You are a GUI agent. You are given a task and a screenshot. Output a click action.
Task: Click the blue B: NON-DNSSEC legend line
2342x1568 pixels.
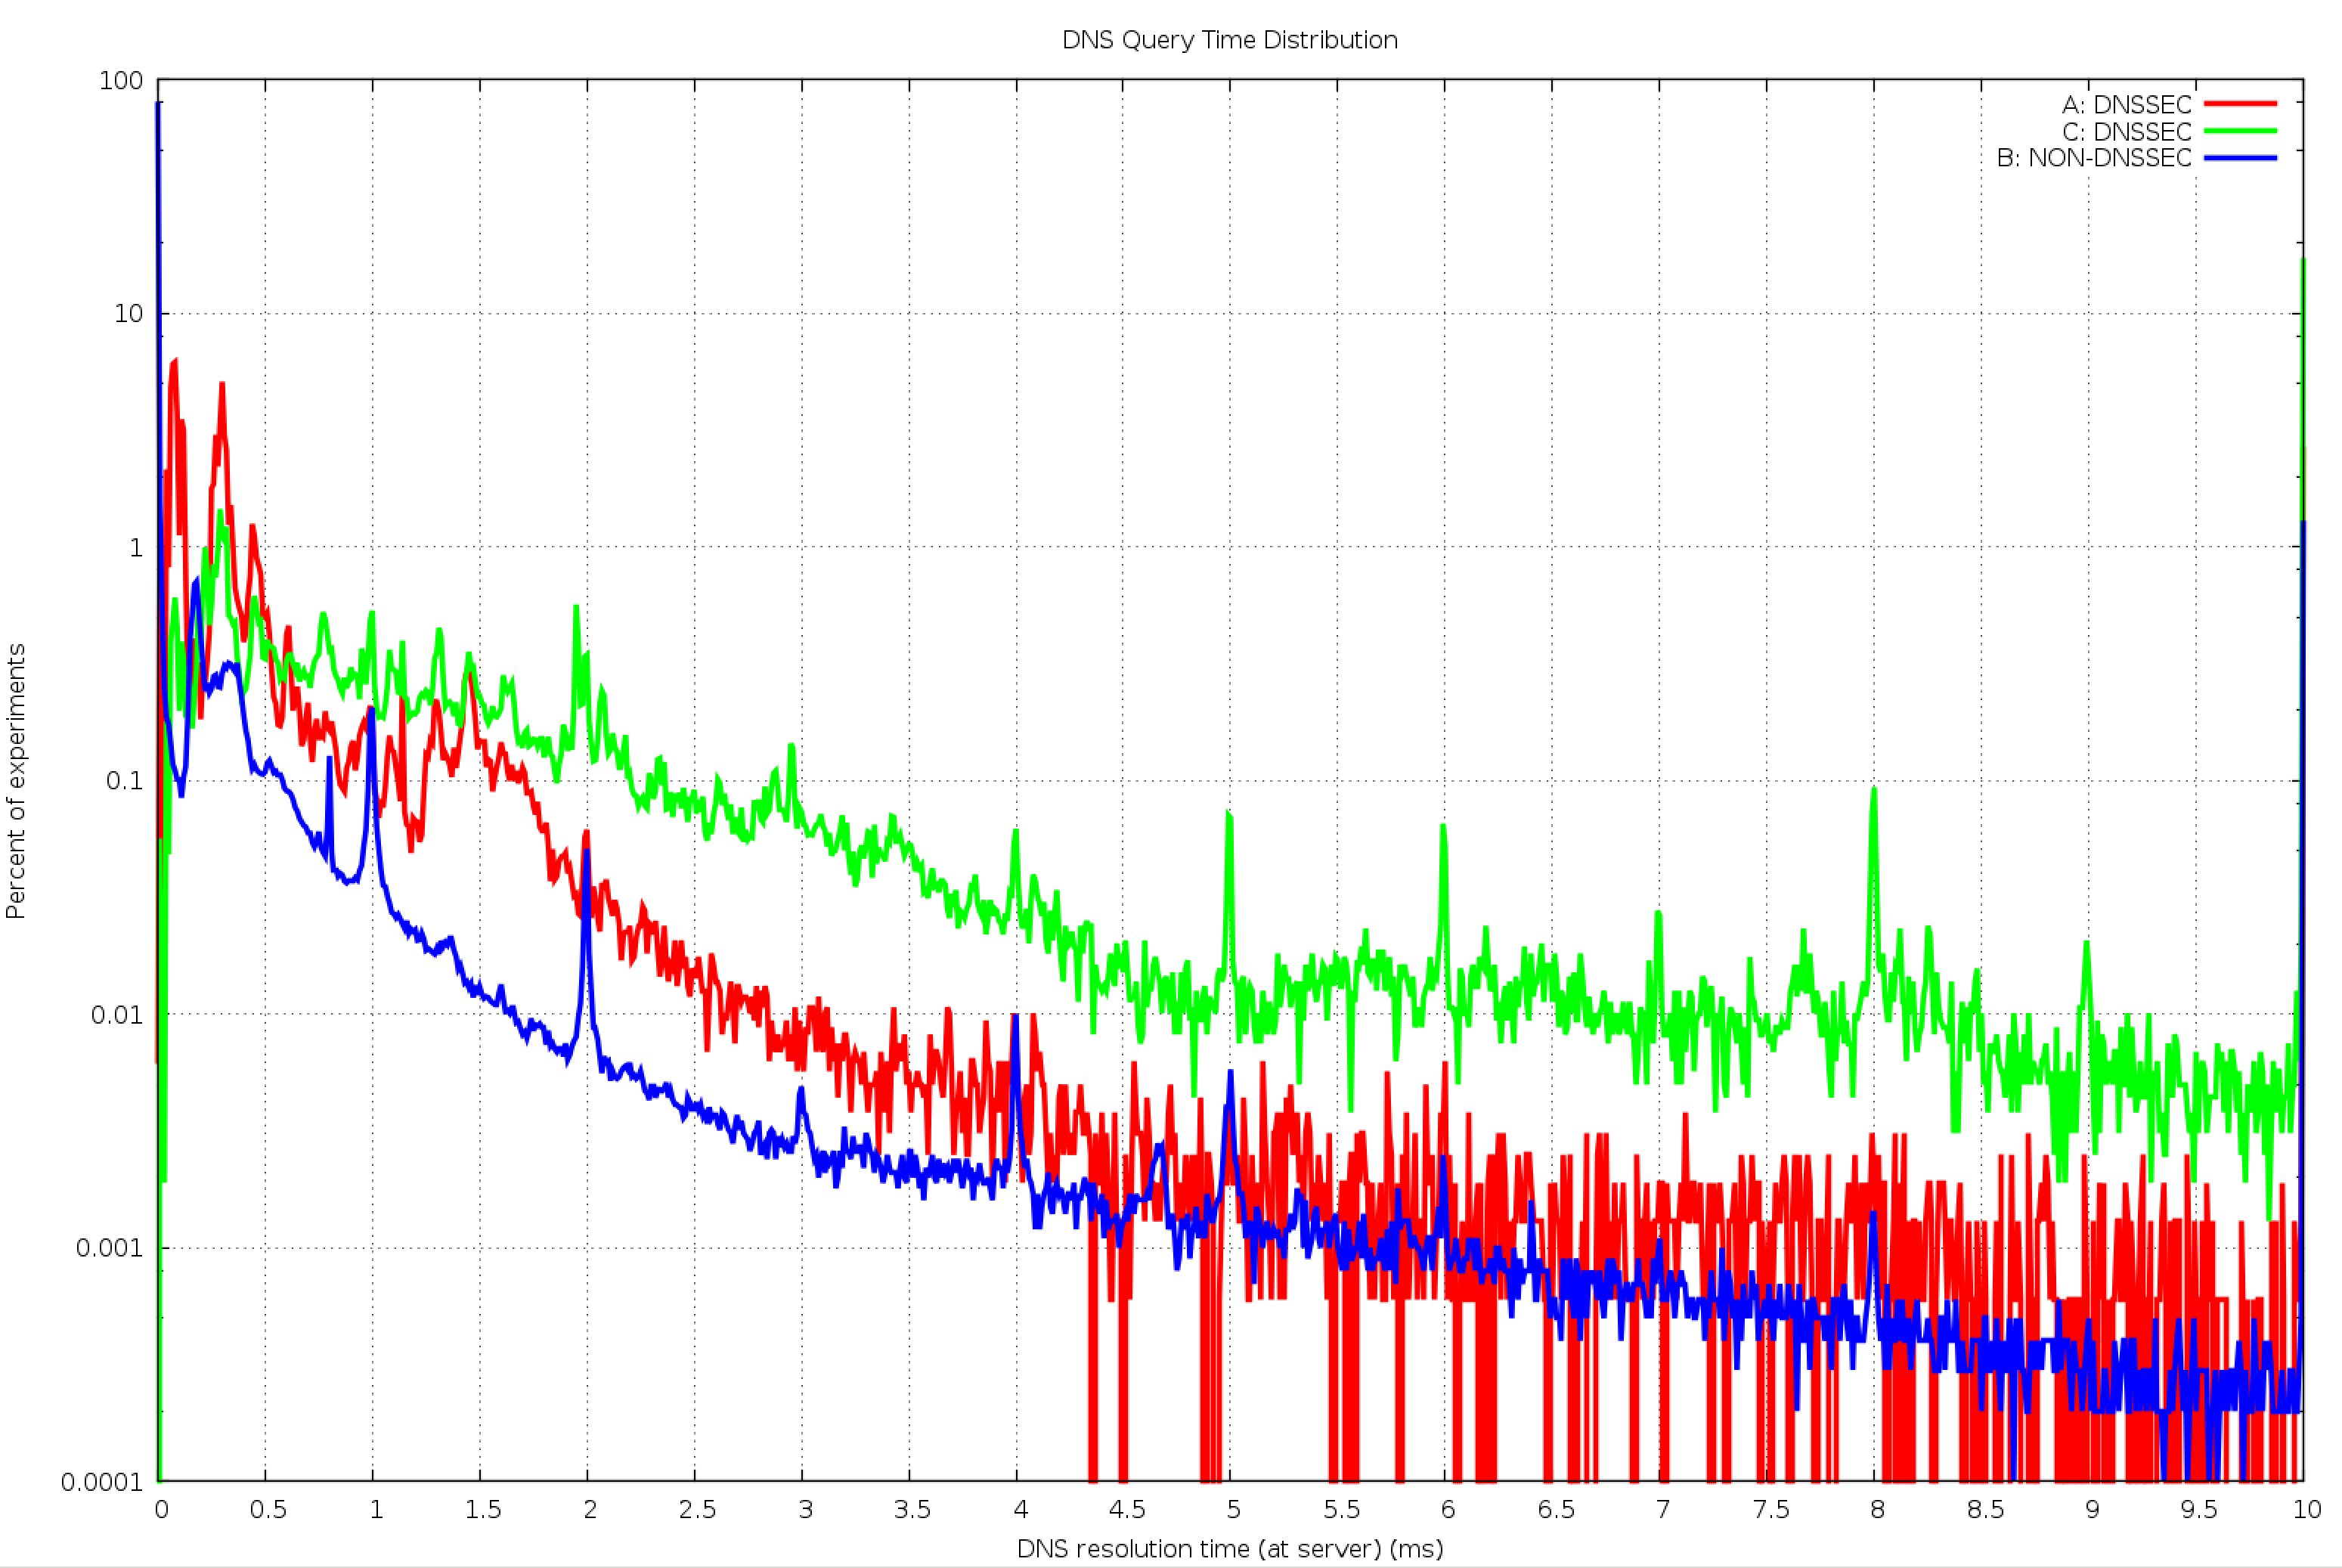[2240, 158]
